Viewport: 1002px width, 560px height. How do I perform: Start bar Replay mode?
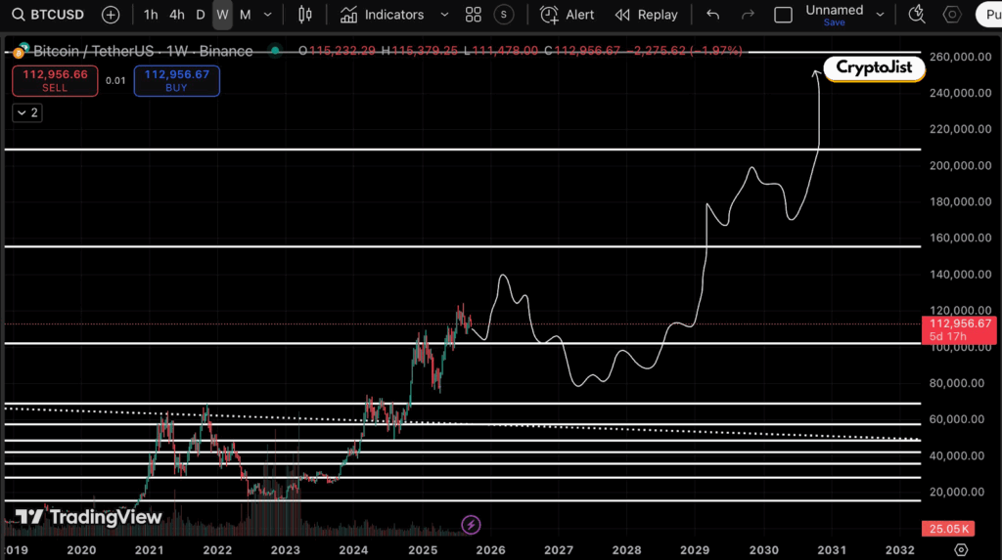646,15
